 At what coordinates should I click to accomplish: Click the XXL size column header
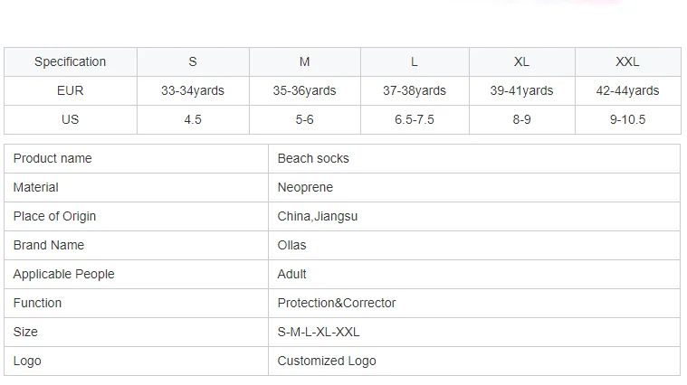tap(627, 61)
